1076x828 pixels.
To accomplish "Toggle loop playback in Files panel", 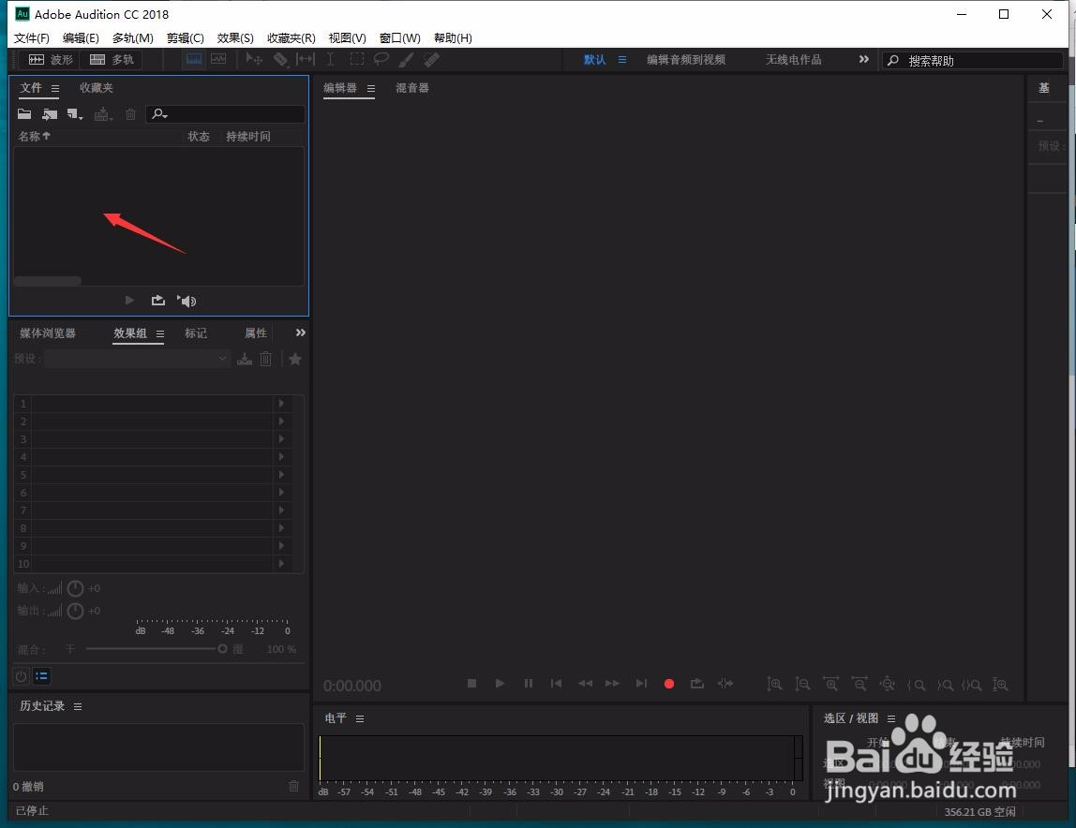I will click(x=157, y=301).
